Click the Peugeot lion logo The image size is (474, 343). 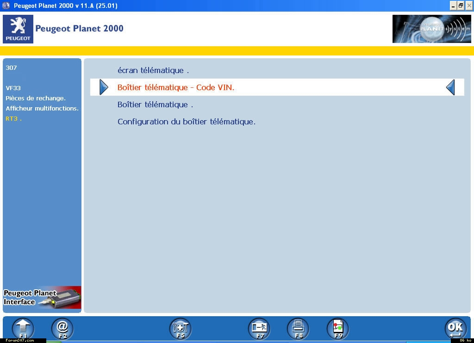[18, 29]
